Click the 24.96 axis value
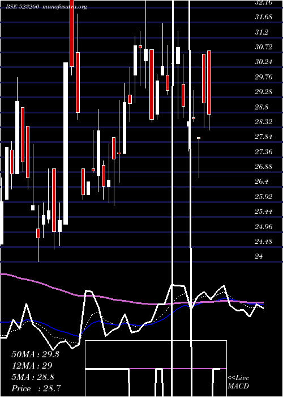This screenshot has height=397, width=283. 264,226
